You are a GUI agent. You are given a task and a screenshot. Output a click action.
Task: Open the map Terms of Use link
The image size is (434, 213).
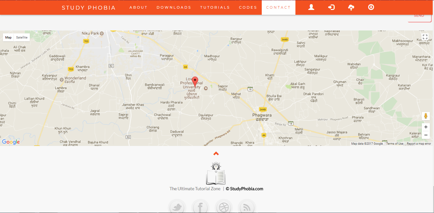[395, 144]
